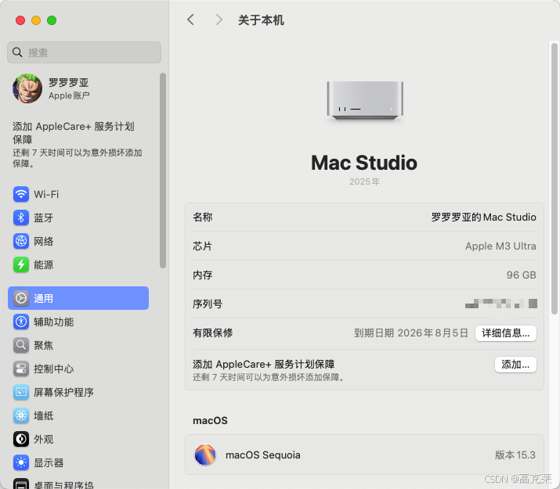The width and height of the screenshot is (560, 489).
Task: Click the name value 罗罗罗亚的 Mac Studio
Action: (483, 217)
